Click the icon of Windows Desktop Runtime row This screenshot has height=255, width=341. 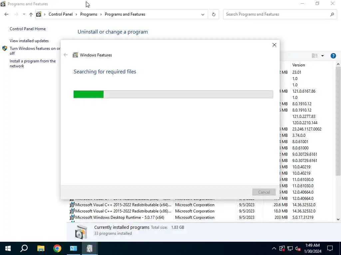point(72,217)
